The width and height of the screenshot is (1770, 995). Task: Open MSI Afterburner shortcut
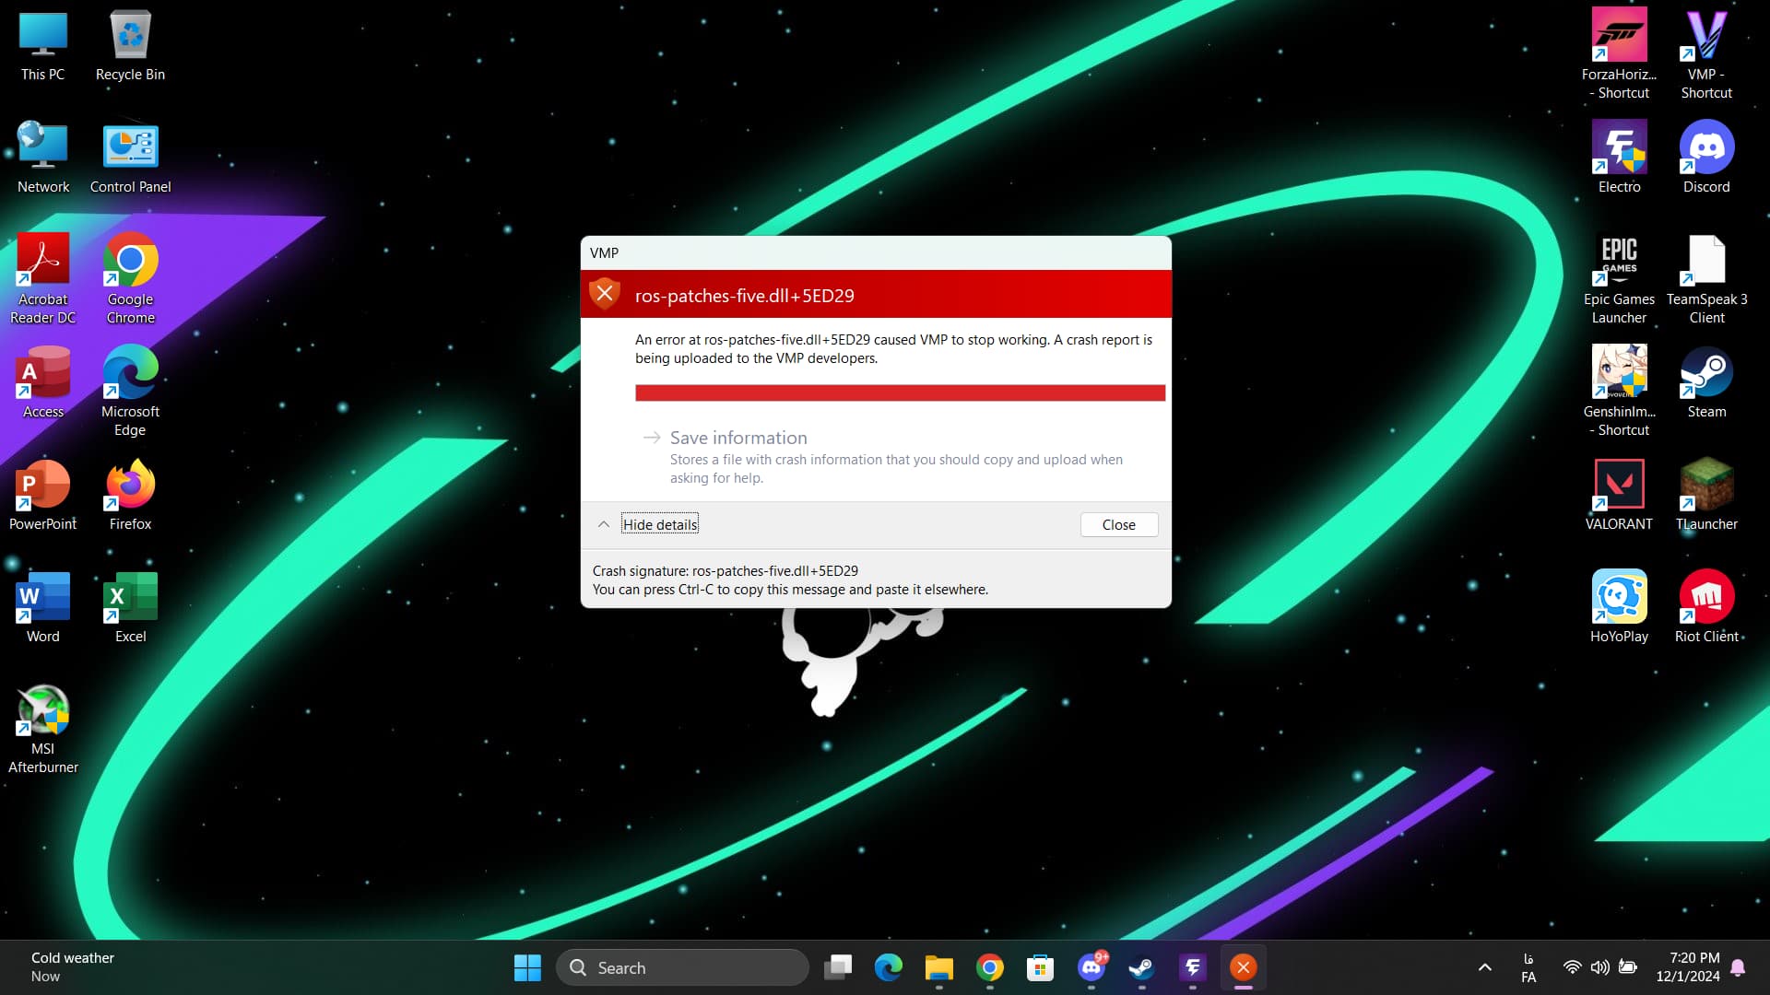[x=42, y=711]
